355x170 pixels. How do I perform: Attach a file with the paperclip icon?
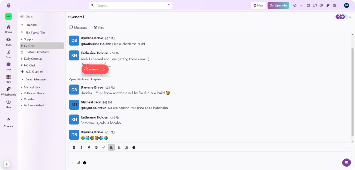(79, 163)
